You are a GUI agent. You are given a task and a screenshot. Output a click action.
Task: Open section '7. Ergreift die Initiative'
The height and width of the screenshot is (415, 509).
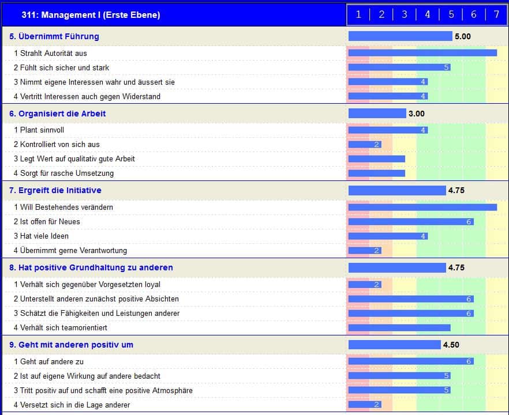55,190
